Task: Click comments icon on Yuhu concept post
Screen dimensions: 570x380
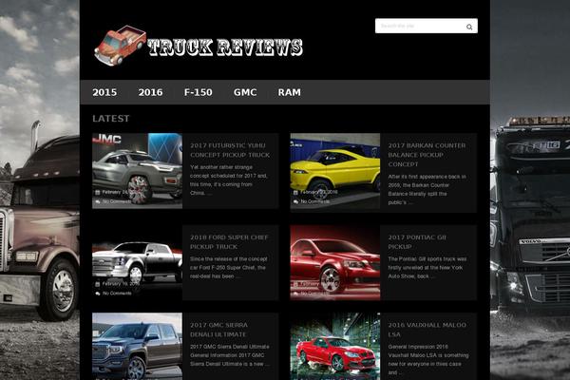Action: [98, 201]
